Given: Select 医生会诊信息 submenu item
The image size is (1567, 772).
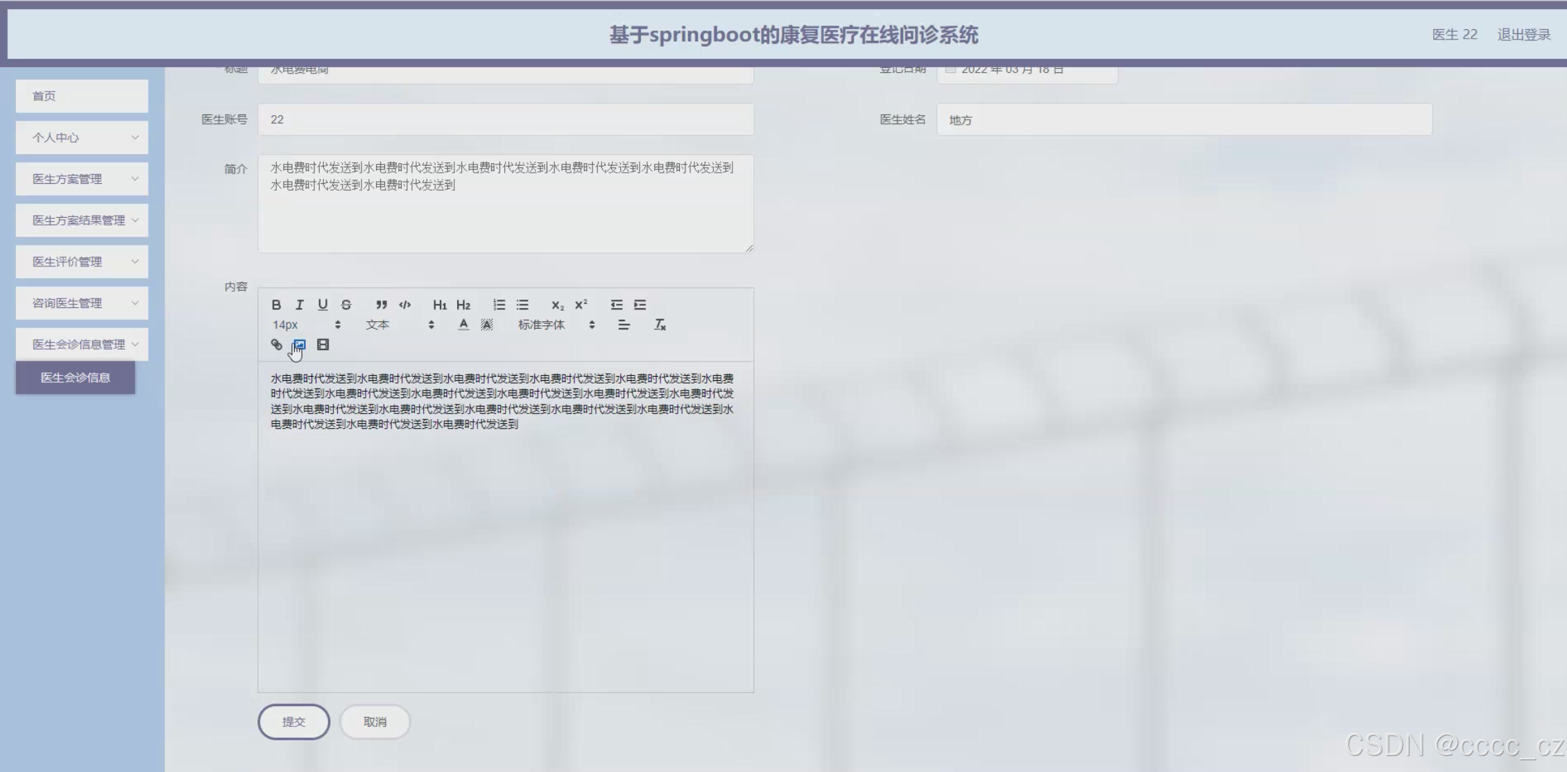Looking at the screenshot, I should click(x=75, y=377).
